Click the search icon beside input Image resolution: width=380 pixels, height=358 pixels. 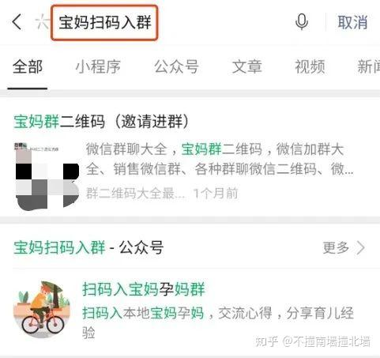(x=42, y=22)
